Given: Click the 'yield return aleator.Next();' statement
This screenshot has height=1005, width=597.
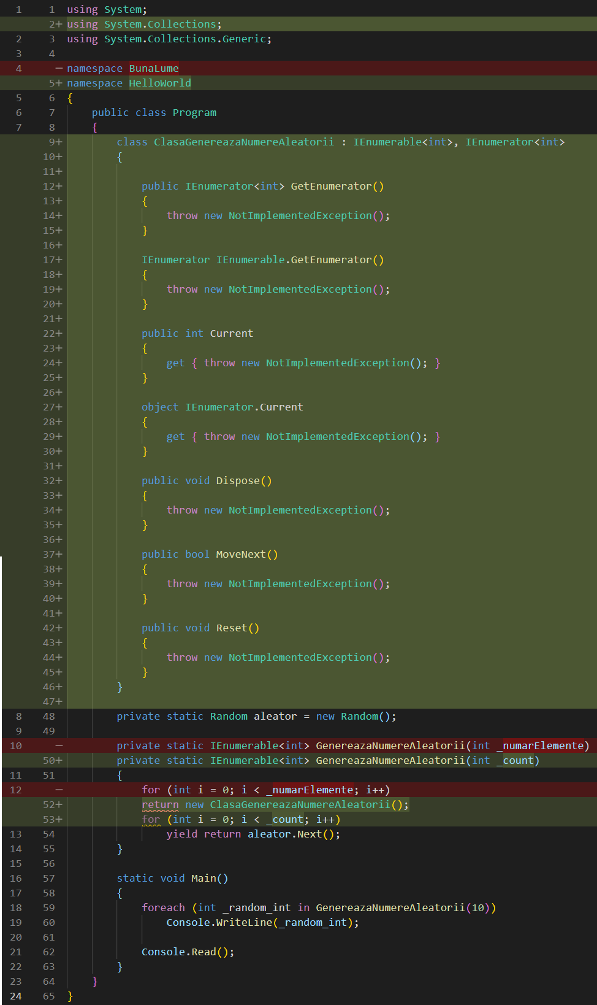Looking at the screenshot, I should point(253,834).
